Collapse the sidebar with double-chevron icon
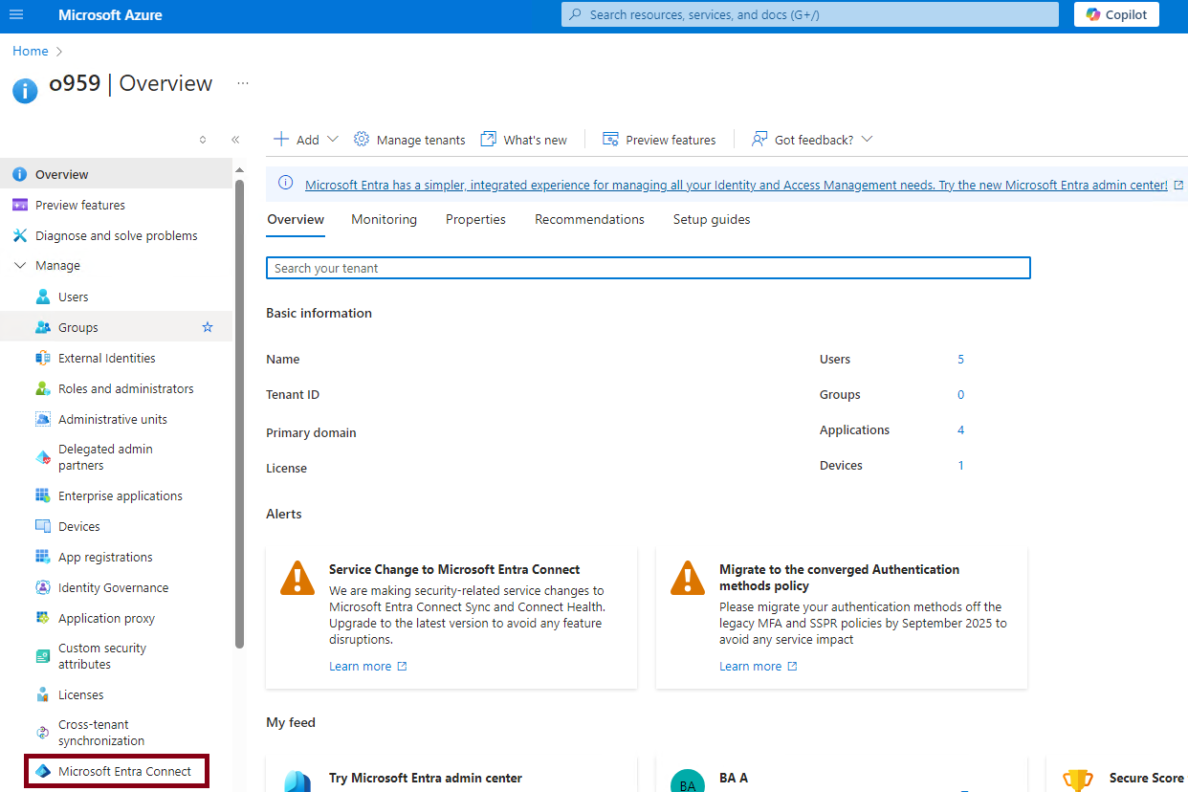1188x792 pixels. pos(235,140)
